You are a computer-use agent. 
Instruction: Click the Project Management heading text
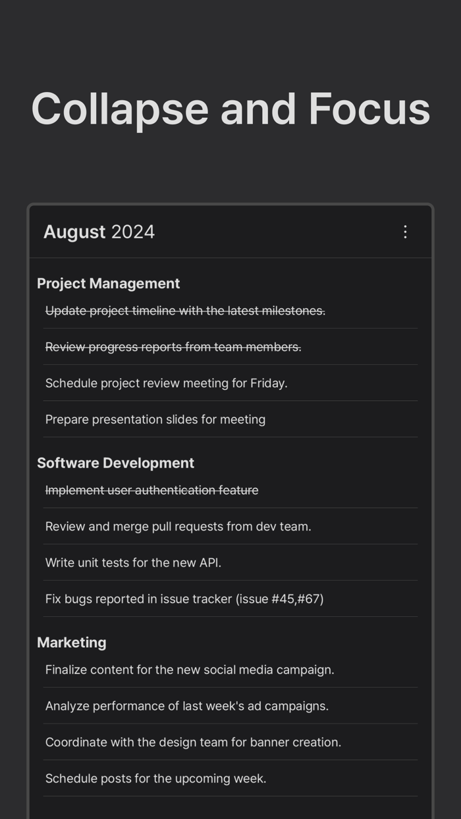[109, 283]
